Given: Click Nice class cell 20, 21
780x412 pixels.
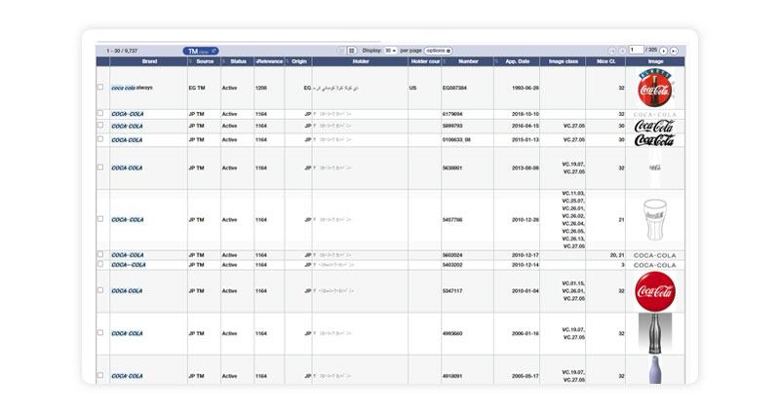Looking at the screenshot, I should click(617, 255).
